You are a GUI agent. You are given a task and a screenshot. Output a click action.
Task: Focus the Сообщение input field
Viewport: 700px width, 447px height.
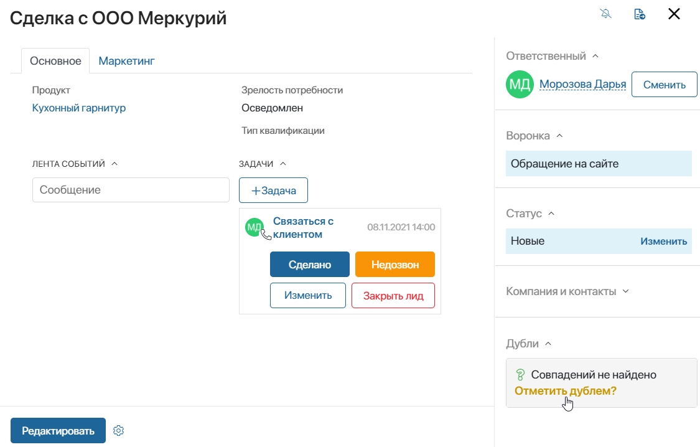tap(131, 190)
